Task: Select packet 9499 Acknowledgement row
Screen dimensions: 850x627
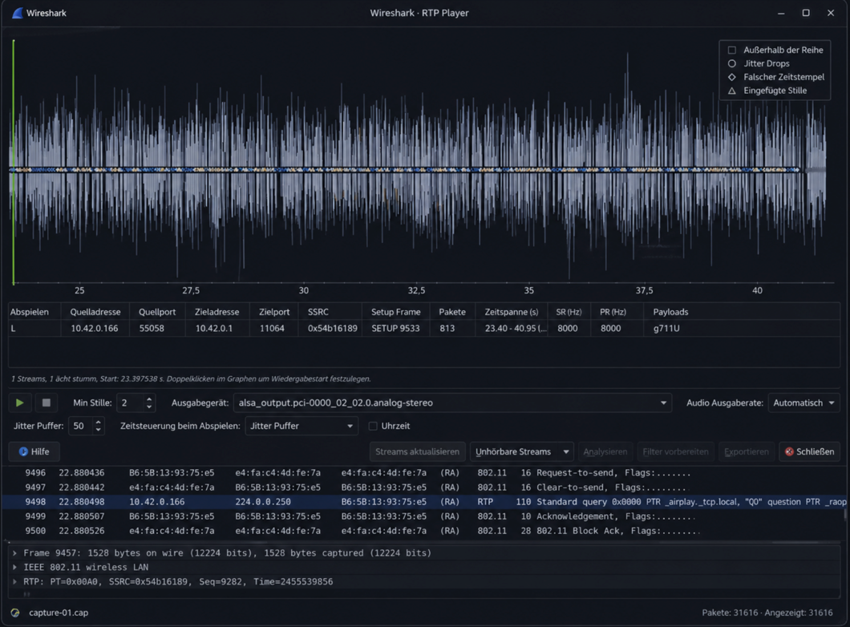Action: tap(423, 516)
